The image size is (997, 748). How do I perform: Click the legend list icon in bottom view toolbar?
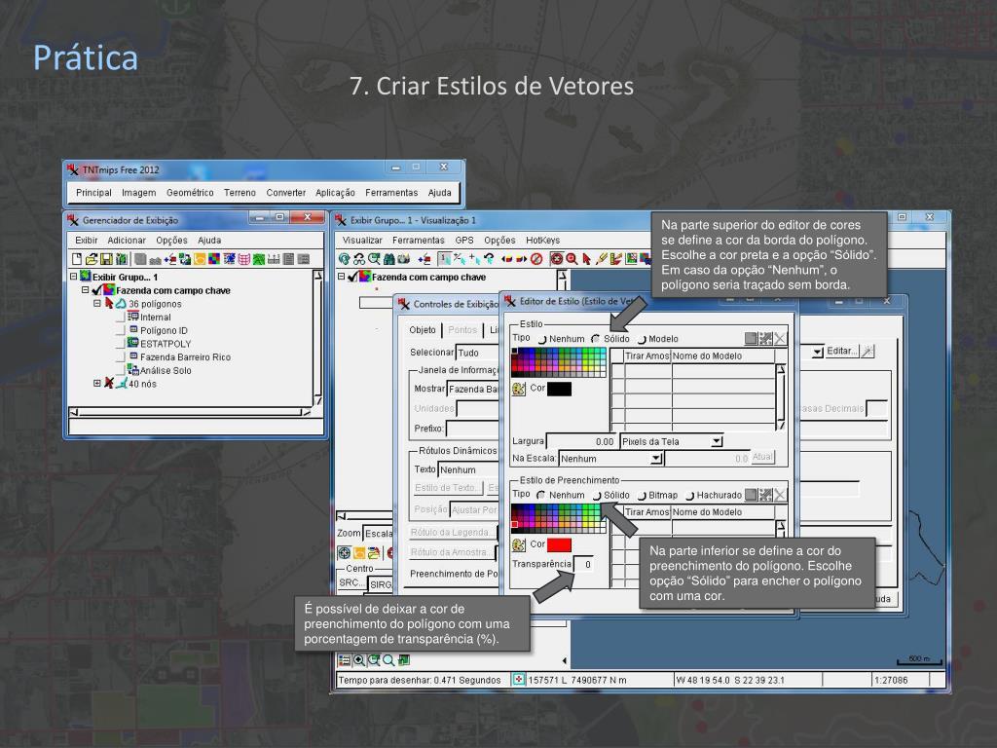tap(345, 660)
